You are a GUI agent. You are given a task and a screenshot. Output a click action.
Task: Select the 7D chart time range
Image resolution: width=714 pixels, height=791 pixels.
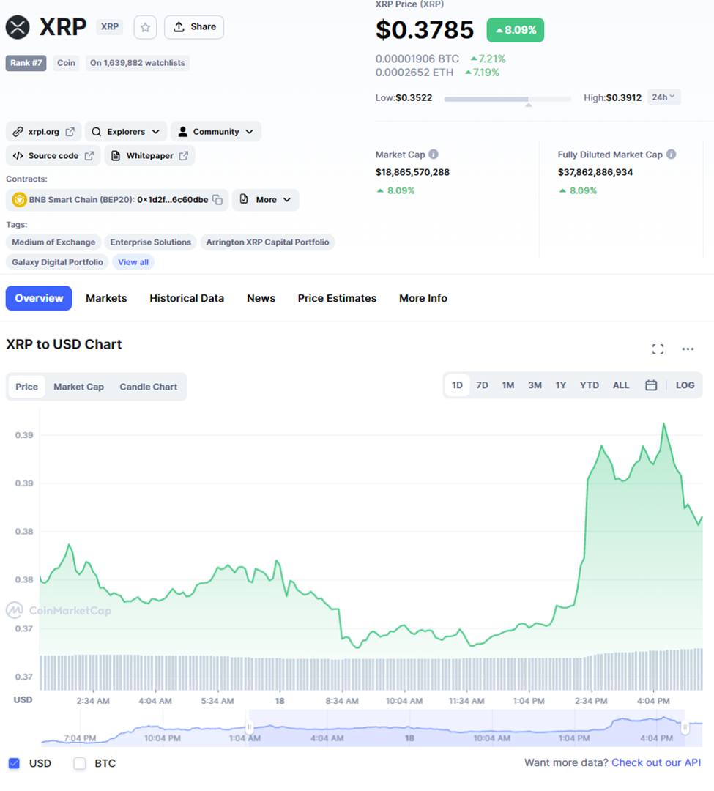pyautogui.click(x=482, y=385)
